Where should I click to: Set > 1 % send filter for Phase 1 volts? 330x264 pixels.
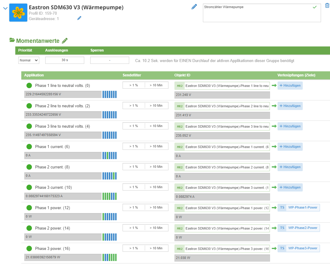point(134,85)
